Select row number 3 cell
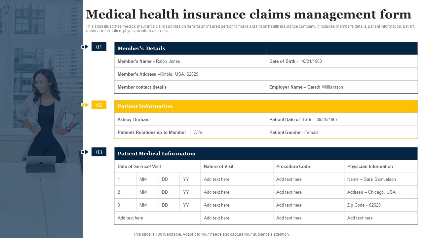 (x=125, y=205)
